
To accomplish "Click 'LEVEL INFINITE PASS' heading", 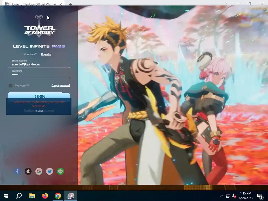I will click(39, 46).
